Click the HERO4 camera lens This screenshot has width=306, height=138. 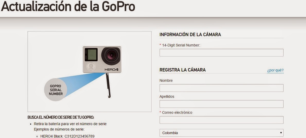[x=111, y=56]
